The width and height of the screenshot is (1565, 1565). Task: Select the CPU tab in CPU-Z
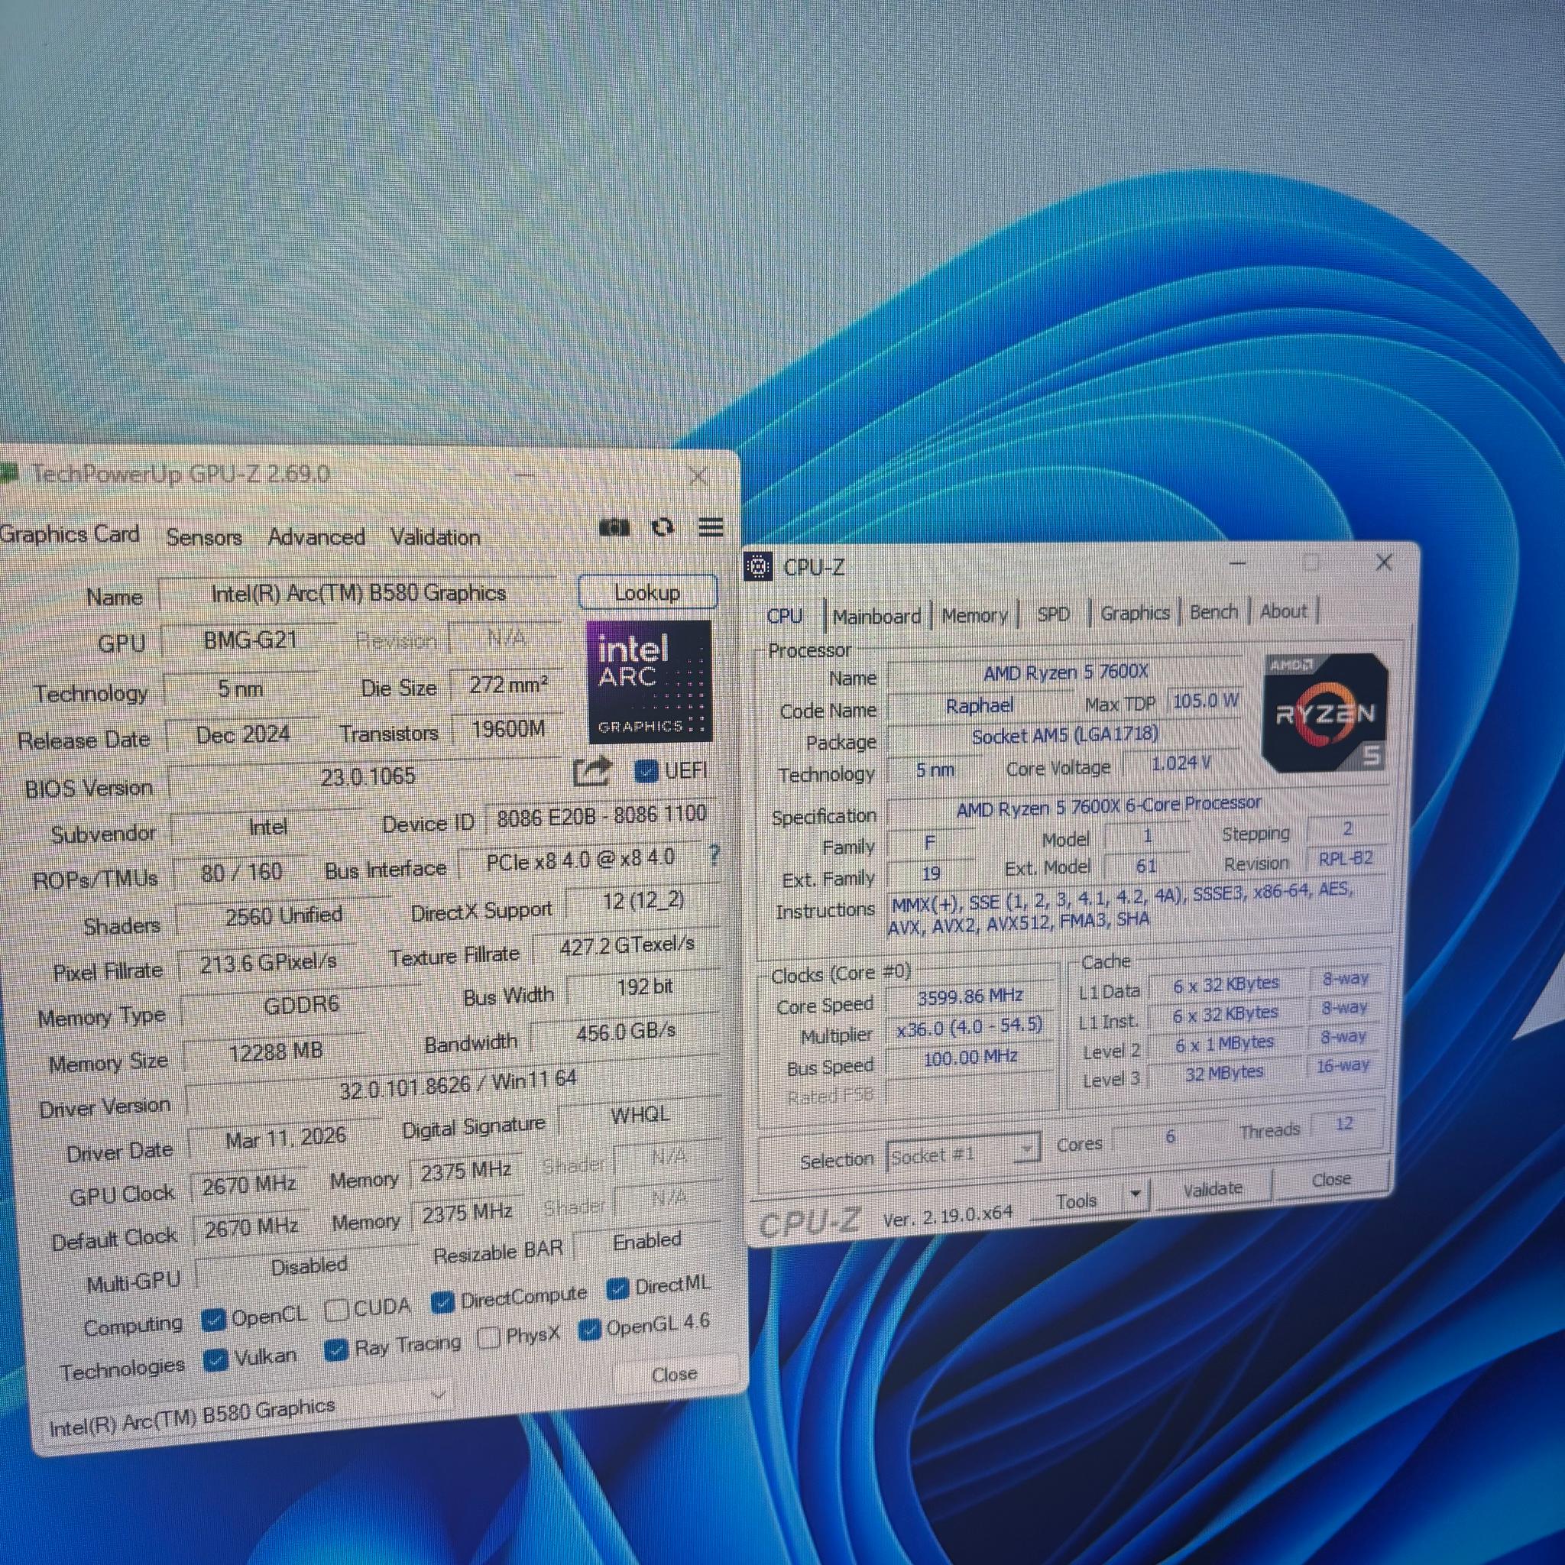tap(785, 616)
